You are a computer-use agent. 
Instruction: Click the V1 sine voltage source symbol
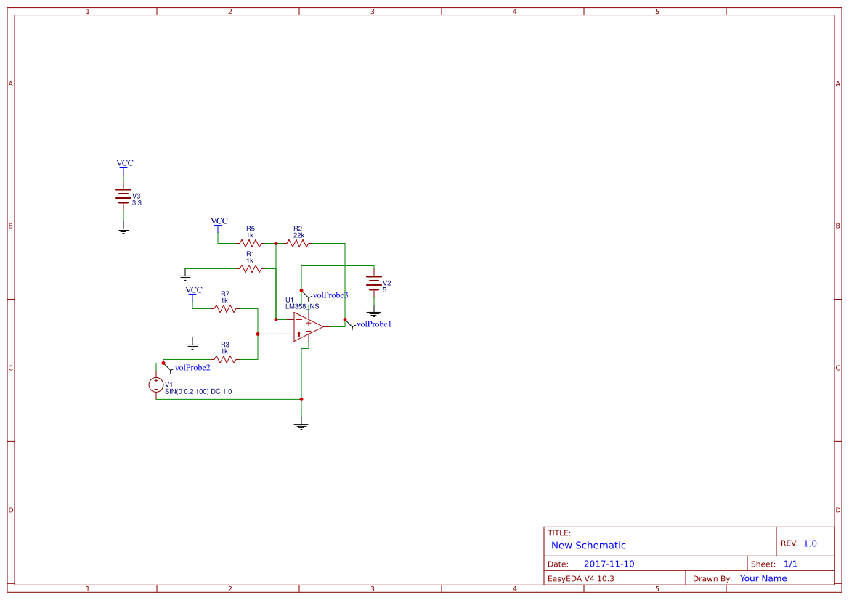click(157, 385)
